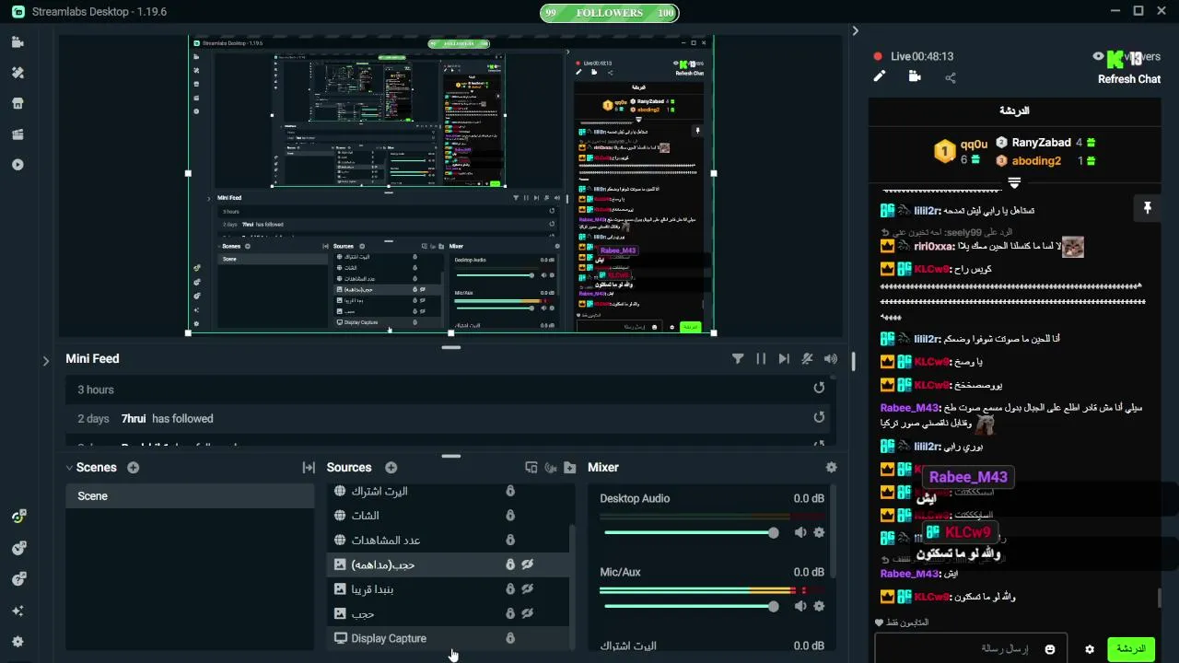Select the Scene item in Scenes list
The height and width of the screenshot is (663, 1179).
pyautogui.click(x=190, y=496)
